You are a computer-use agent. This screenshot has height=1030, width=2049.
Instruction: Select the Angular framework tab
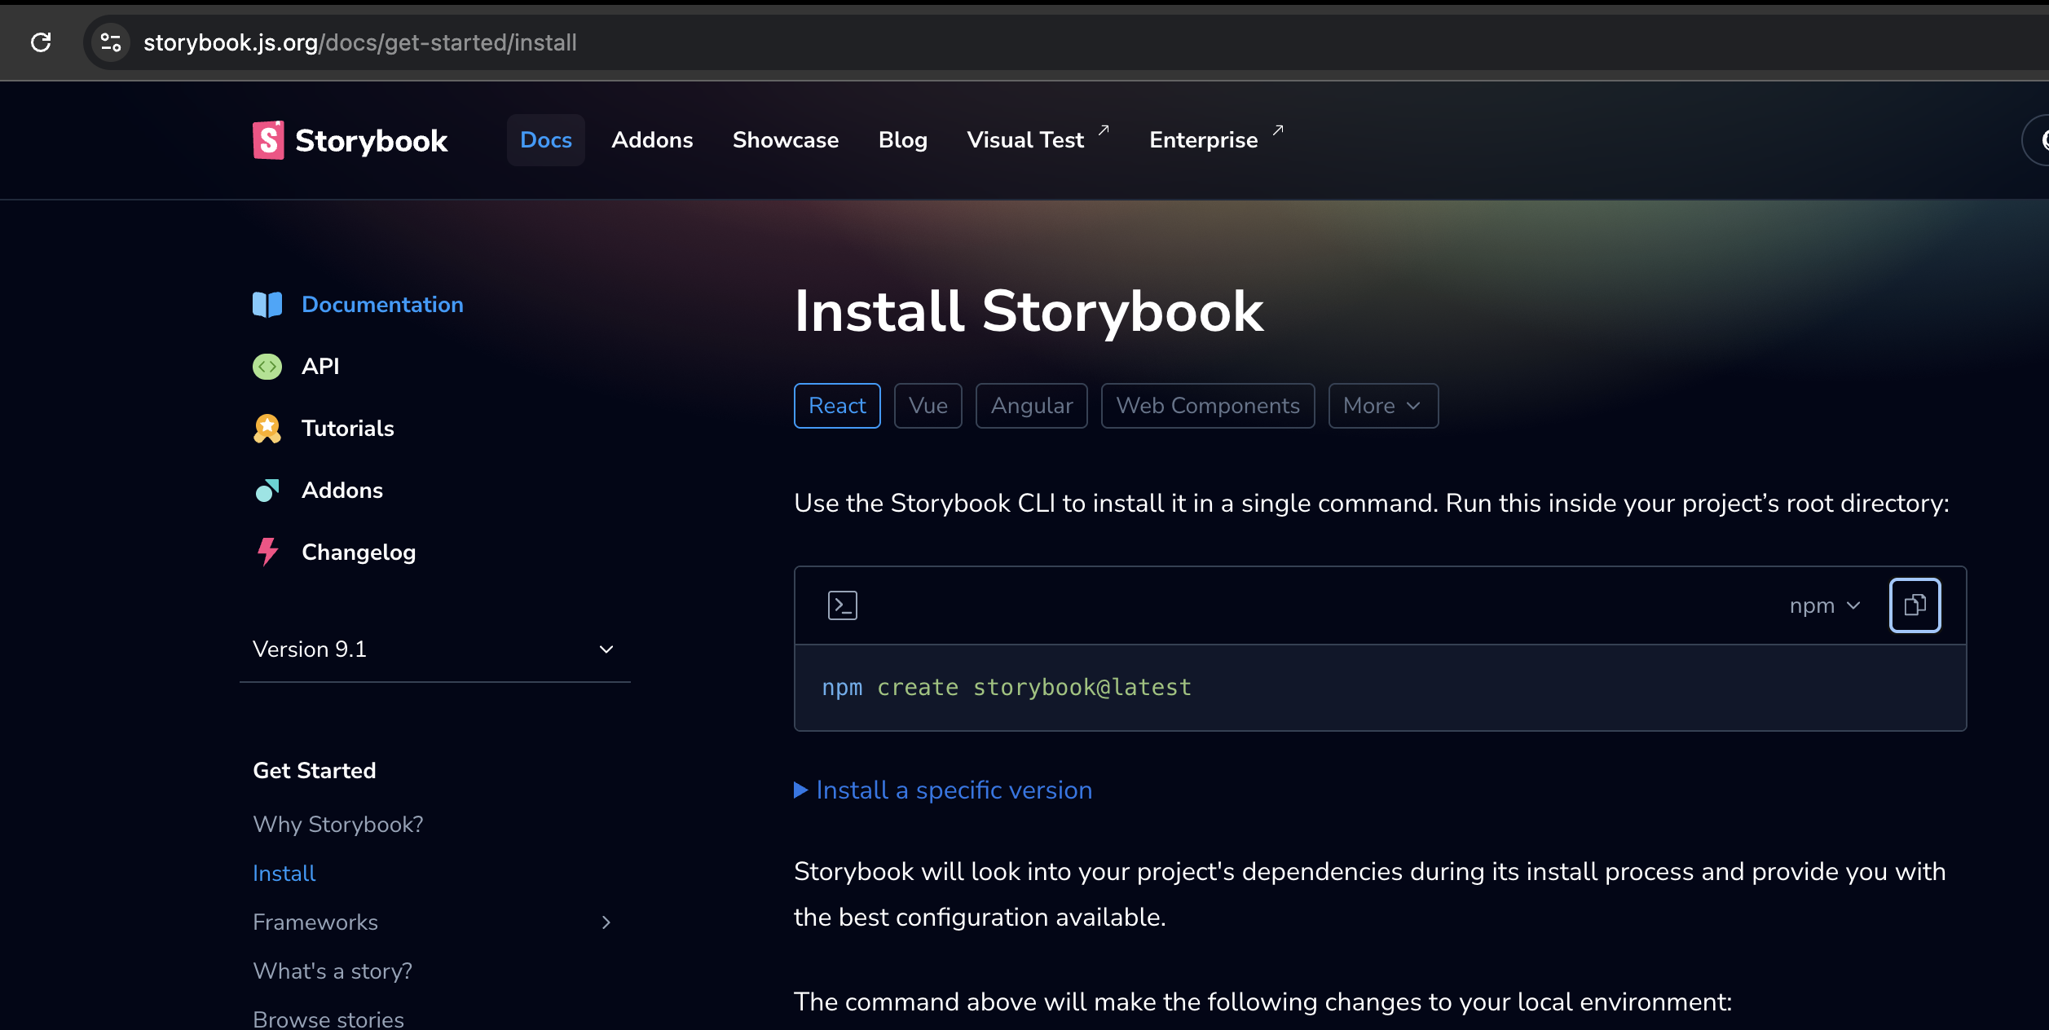click(1032, 406)
